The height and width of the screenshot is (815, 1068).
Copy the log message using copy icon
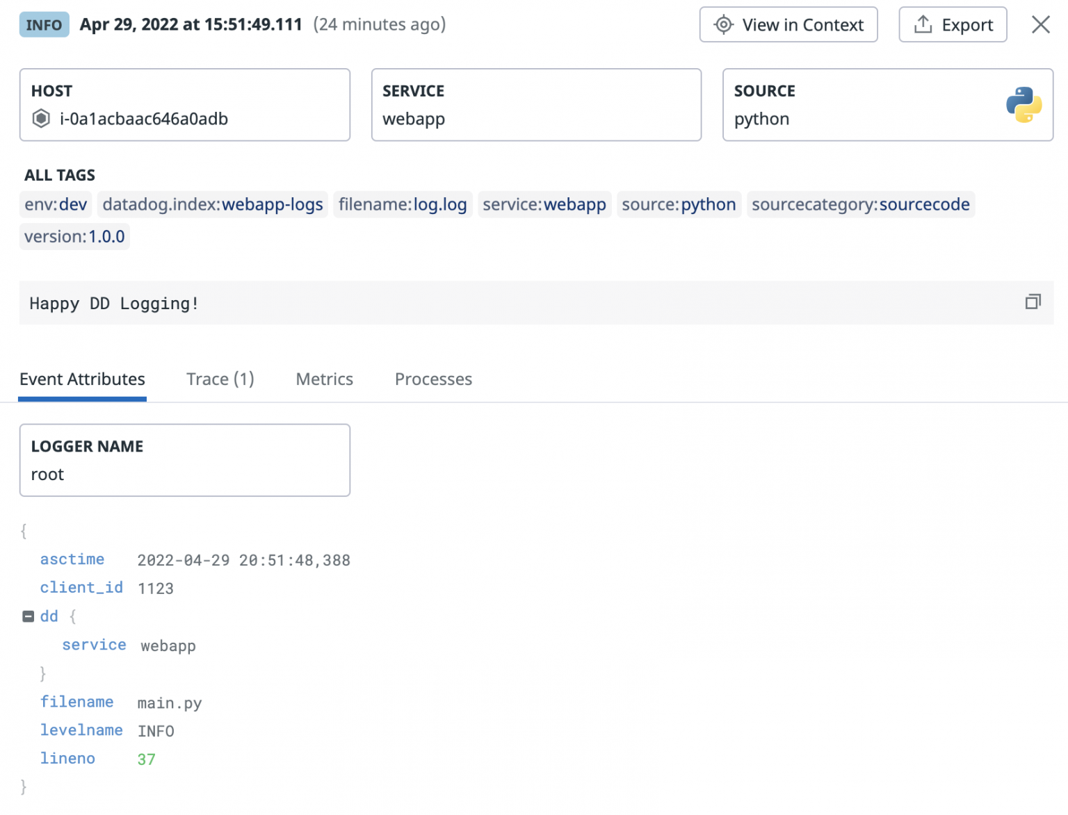point(1033,302)
